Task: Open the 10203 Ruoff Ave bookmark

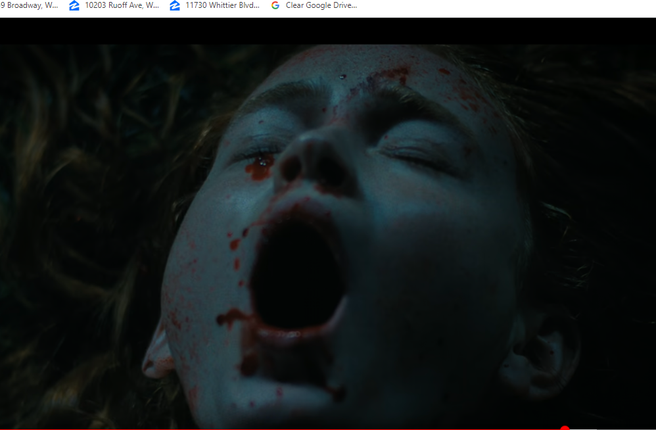Action: pos(114,5)
